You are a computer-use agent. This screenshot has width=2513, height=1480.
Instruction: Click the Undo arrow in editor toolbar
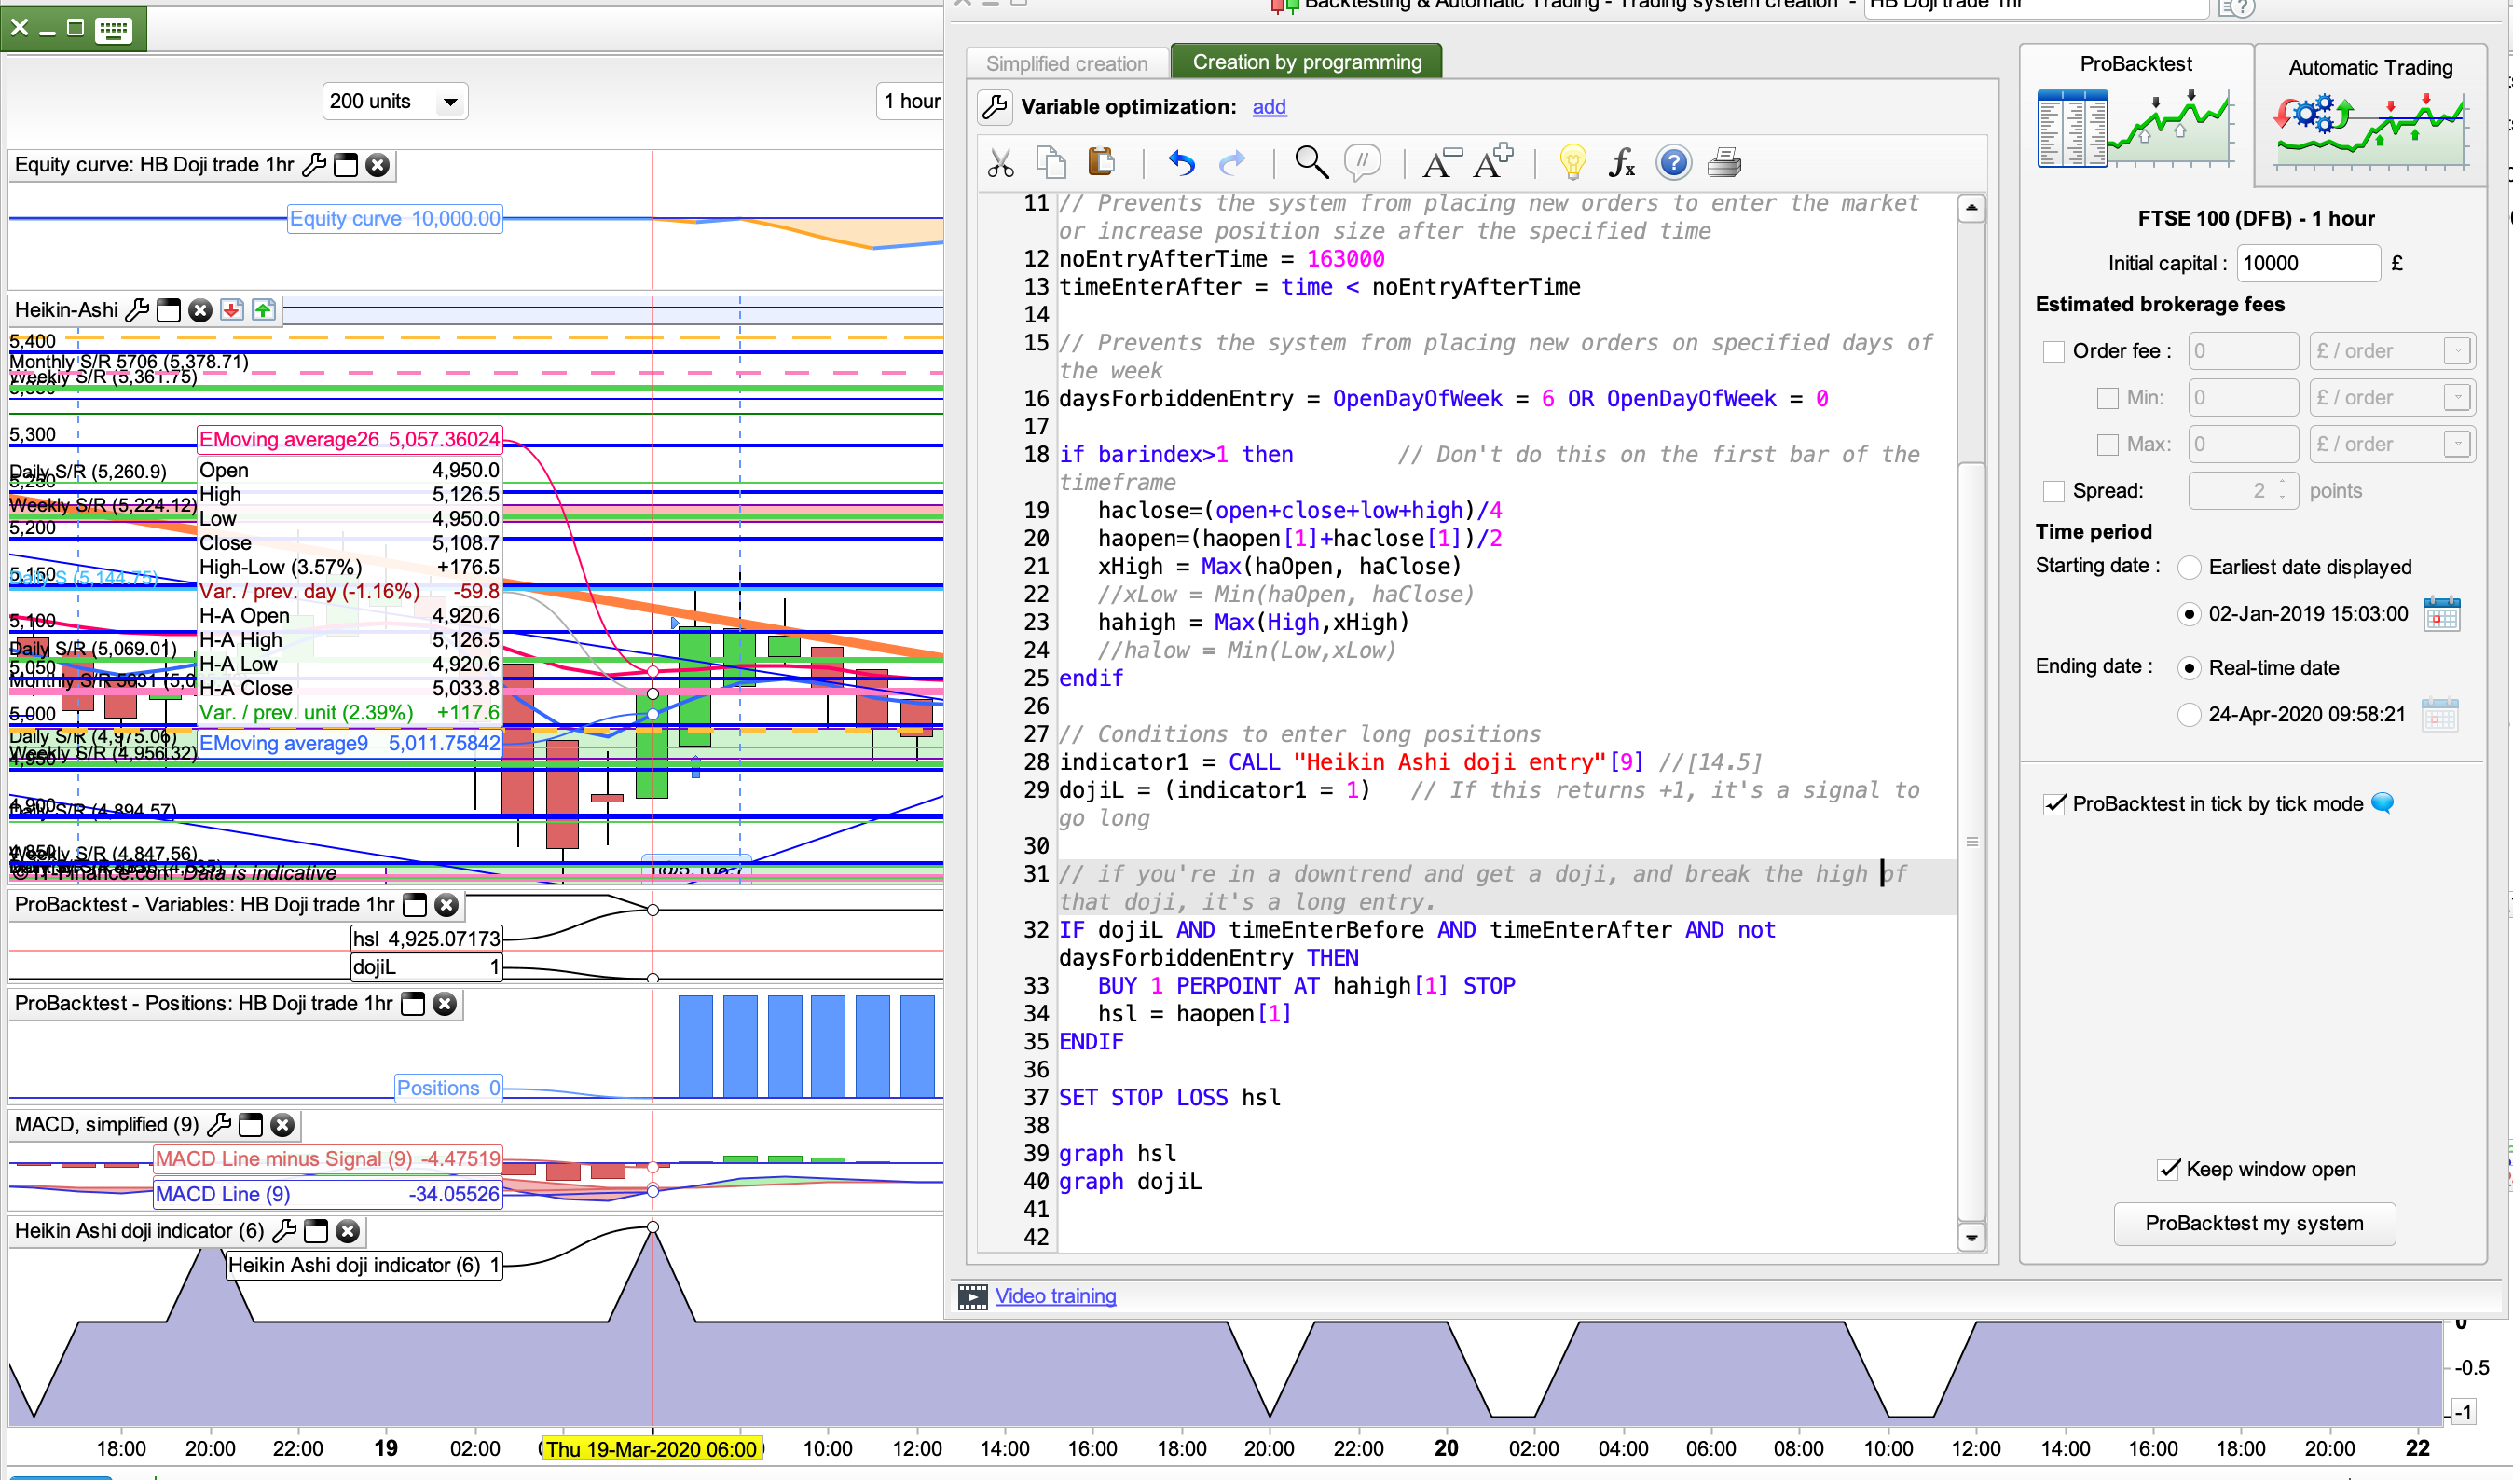click(1181, 162)
